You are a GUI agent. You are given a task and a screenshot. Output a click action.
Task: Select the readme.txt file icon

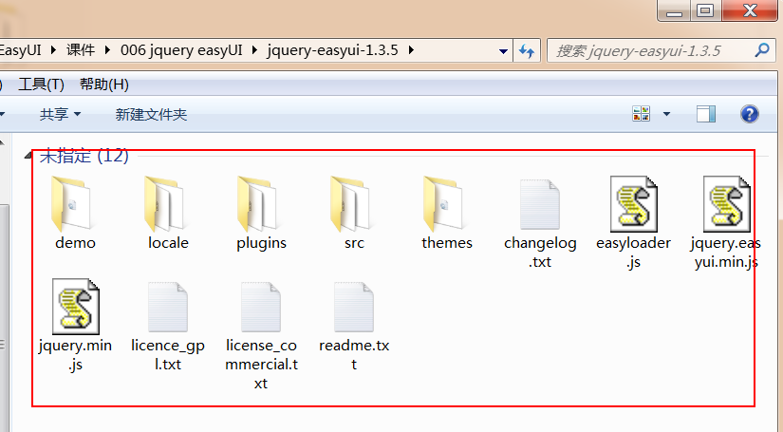tap(354, 307)
